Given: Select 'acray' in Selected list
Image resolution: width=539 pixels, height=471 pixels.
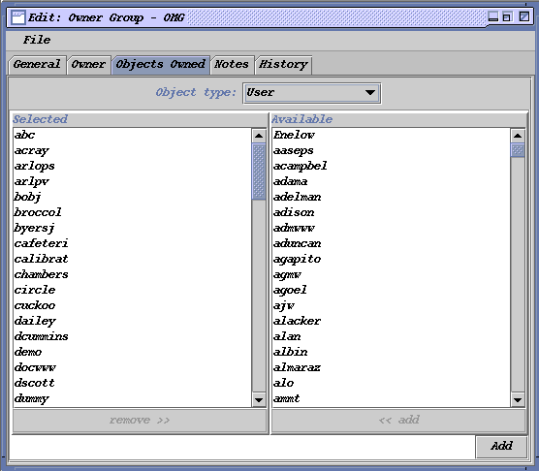Looking at the screenshot, I should [133, 150].
